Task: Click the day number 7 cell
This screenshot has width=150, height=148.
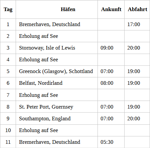Action: point(8,95)
